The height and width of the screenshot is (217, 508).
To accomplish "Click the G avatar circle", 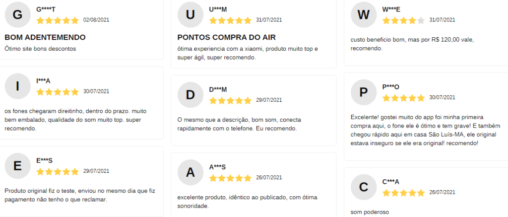I will (17, 15).
